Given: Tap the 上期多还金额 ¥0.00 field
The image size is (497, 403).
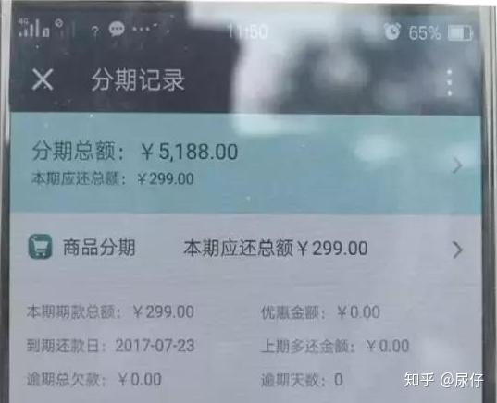Looking at the screenshot, I should click(x=335, y=346).
